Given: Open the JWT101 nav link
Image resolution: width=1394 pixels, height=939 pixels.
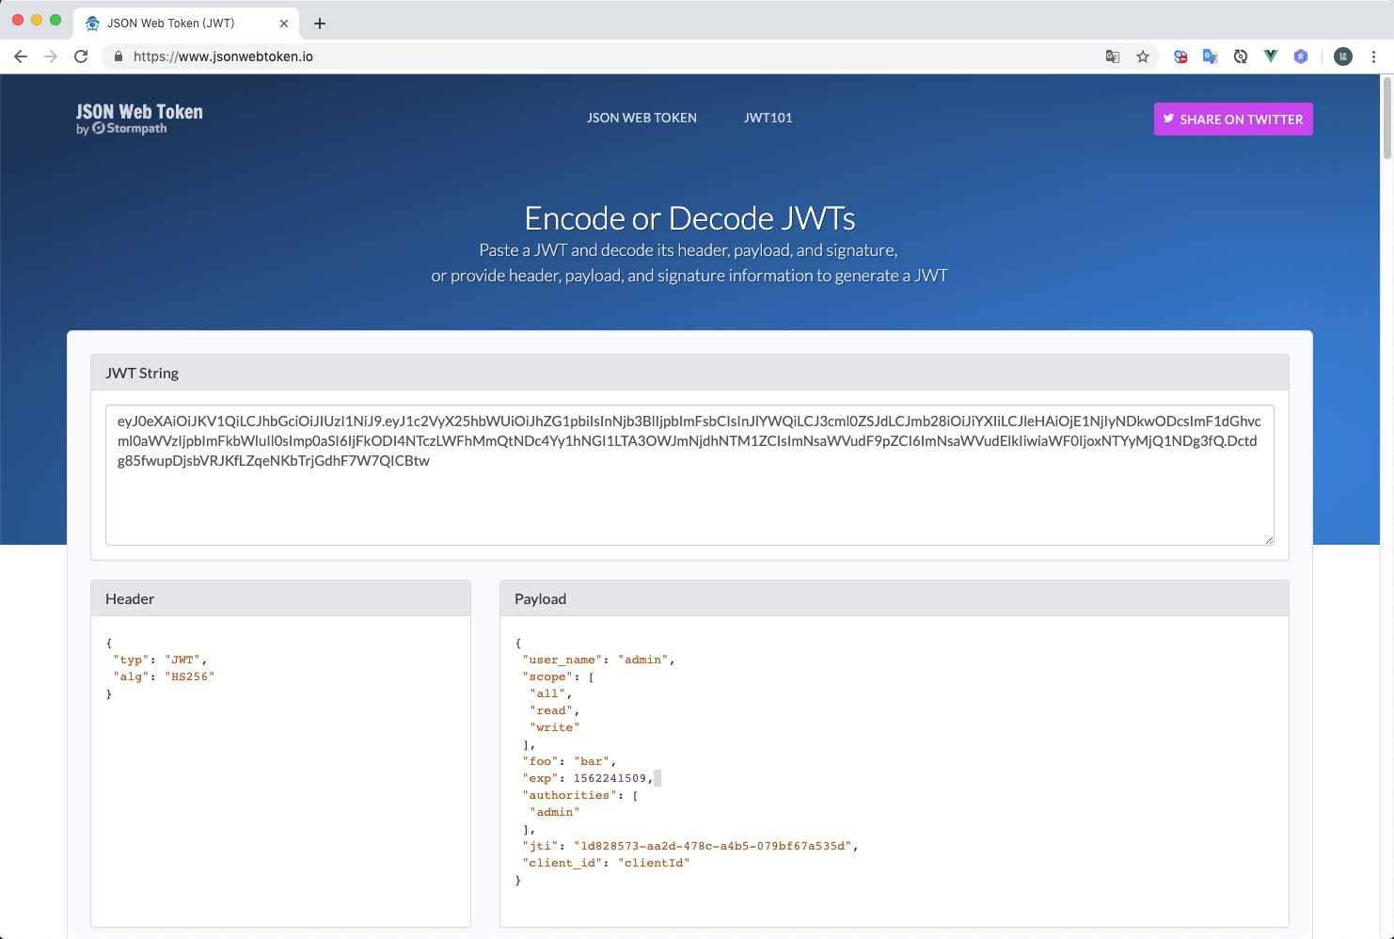Looking at the screenshot, I should pos(768,118).
